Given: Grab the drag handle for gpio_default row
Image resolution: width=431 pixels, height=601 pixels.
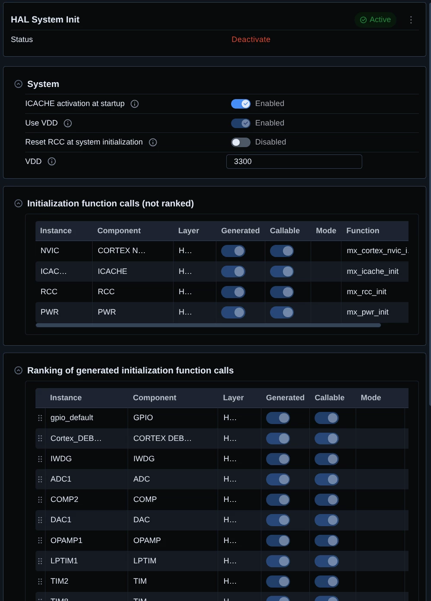Looking at the screenshot, I should click(40, 418).
